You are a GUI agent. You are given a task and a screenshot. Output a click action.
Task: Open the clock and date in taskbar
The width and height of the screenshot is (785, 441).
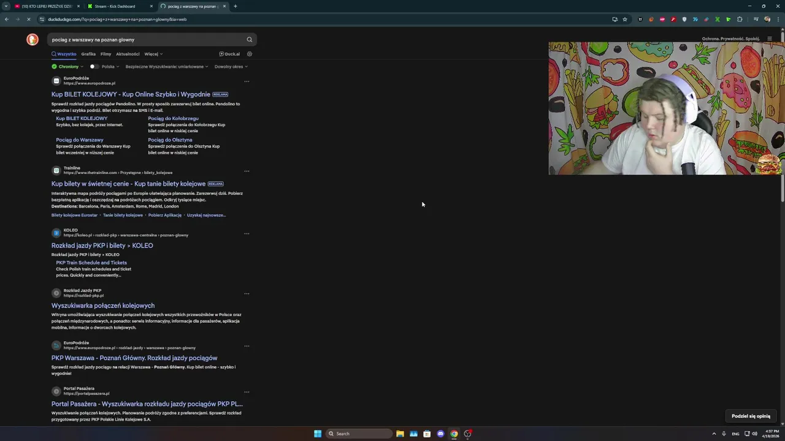[x=772, y=434]
